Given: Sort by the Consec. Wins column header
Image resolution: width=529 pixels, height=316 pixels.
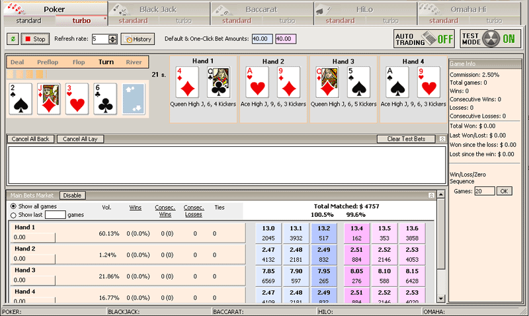Looking at the screenshot, I should tap(165, 211).
